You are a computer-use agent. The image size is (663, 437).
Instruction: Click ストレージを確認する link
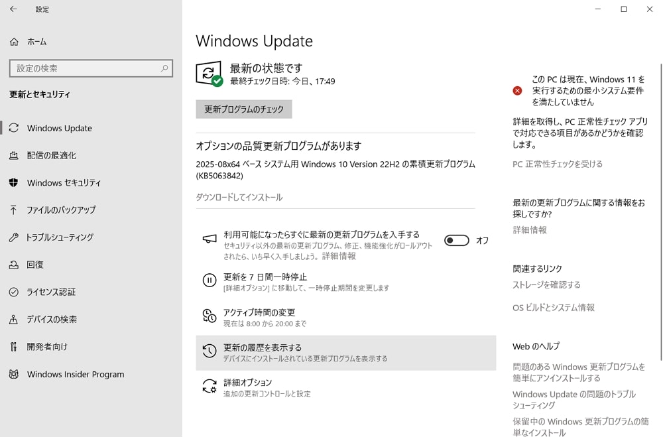tap(546, 284)
